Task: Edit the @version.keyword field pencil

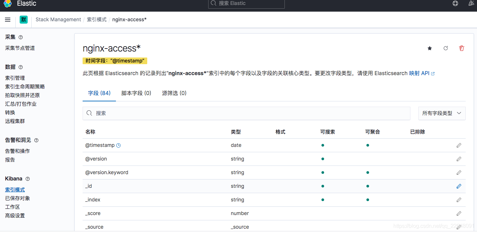Action: point(459,173)
